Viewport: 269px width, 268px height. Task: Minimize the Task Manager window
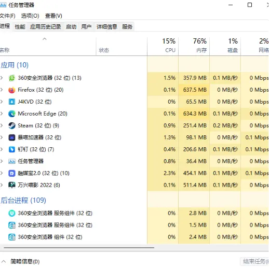tap(231, 5)
